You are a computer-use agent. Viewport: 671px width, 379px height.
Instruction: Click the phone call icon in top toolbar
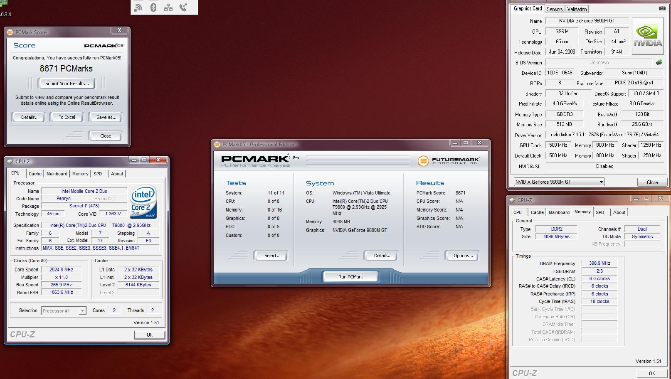pos(183,7)
